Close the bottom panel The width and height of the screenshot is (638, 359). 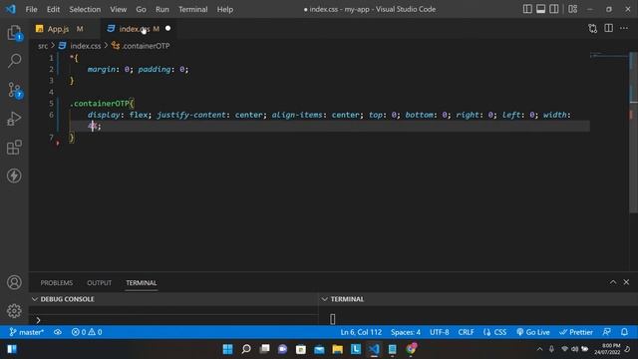[x=626, y=282]
